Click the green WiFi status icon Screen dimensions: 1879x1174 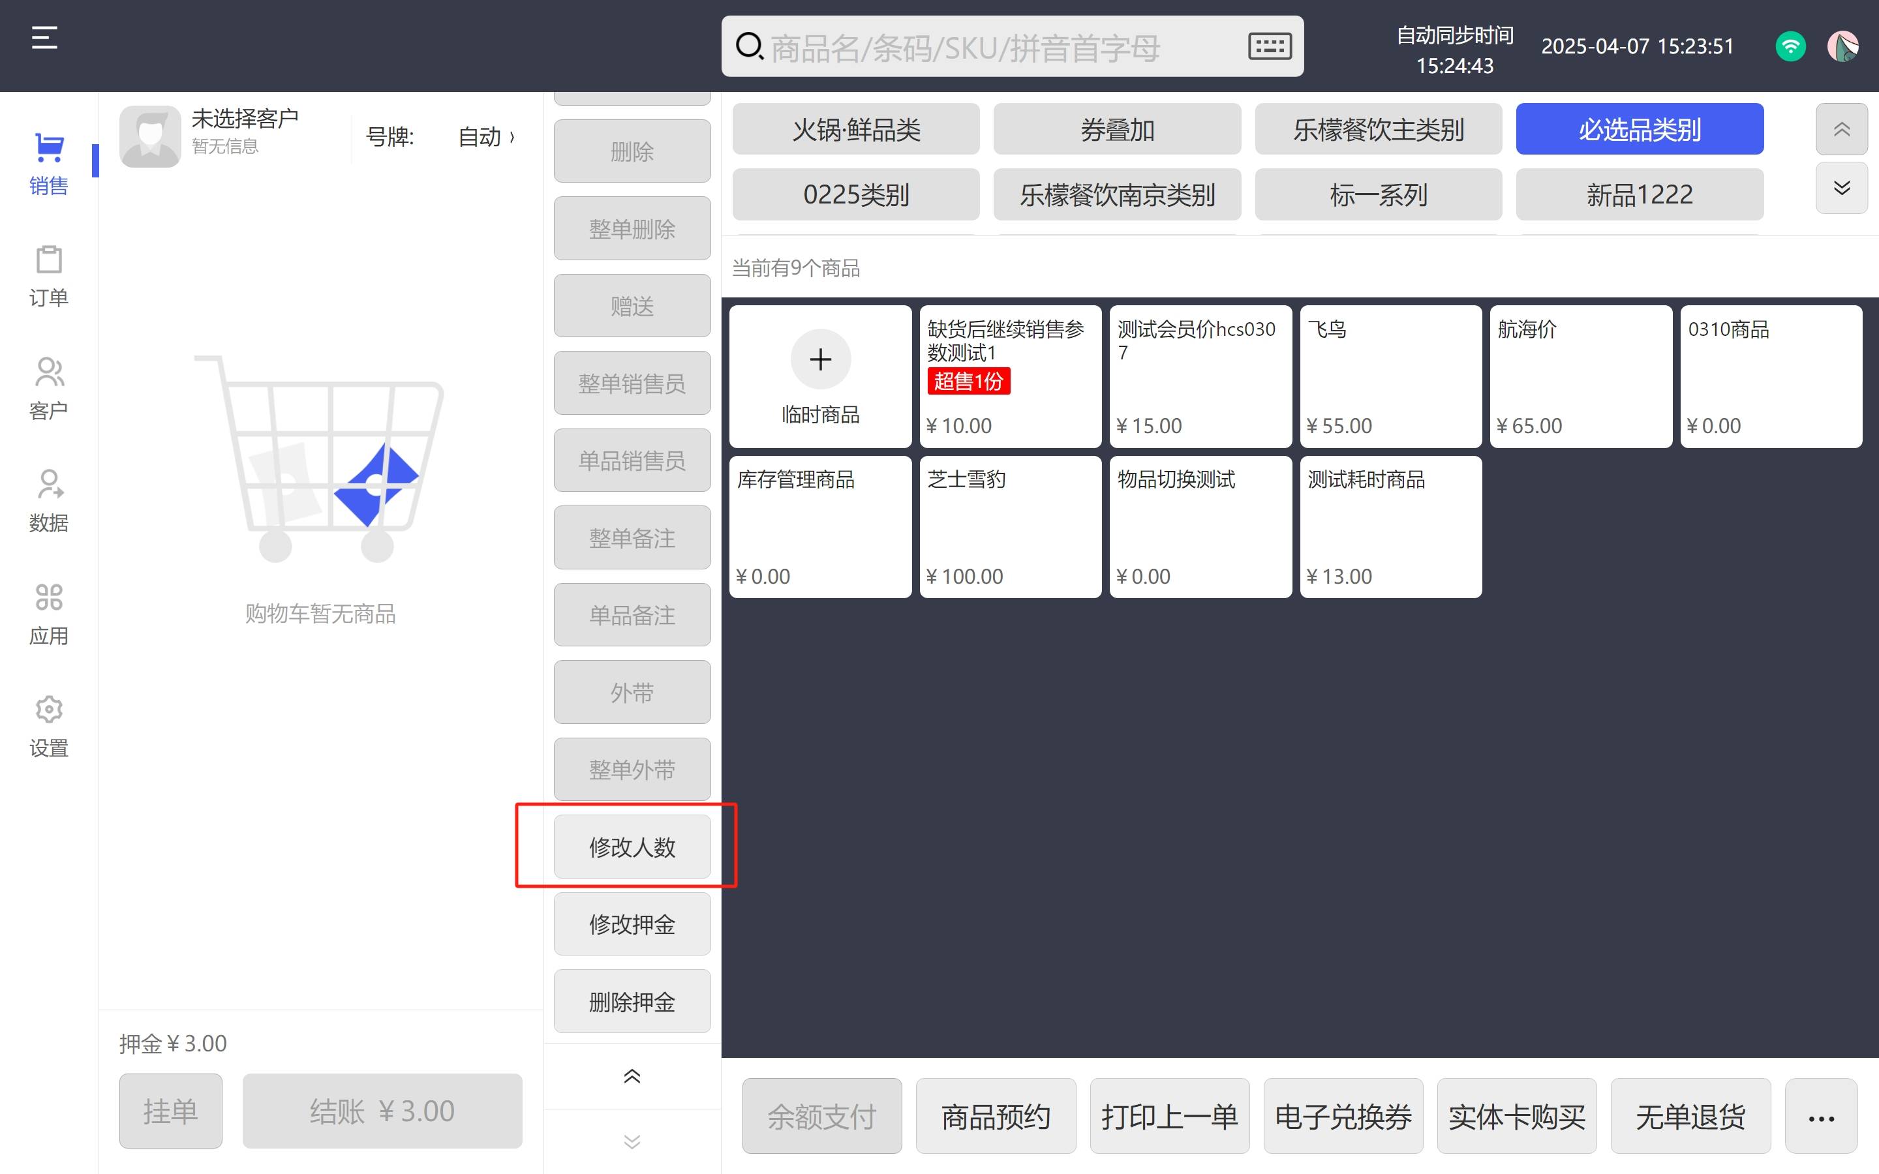[x=1790, y=46]
